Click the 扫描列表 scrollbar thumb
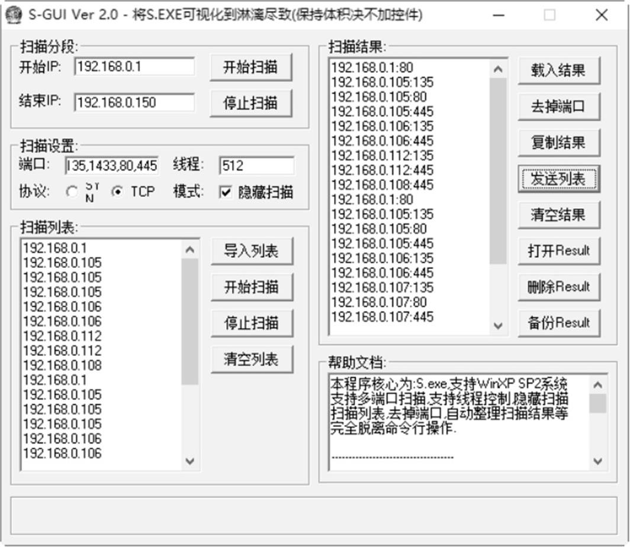 click(x=189, y=322)
